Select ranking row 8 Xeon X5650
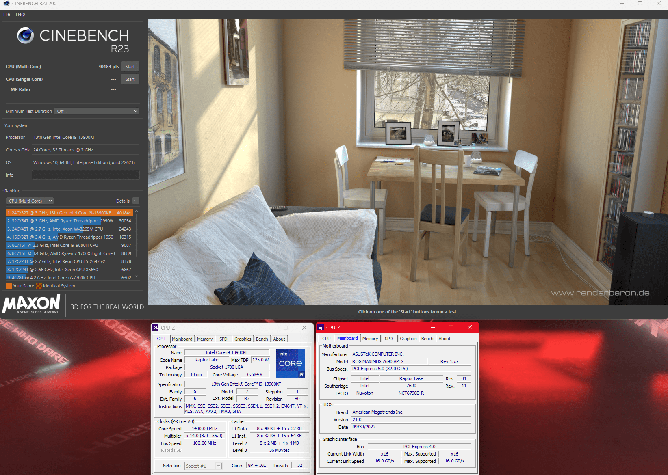This screenshot has height=475, width=668. [x=69, y=270]
